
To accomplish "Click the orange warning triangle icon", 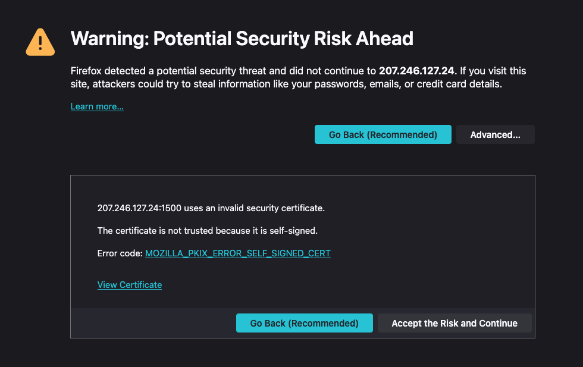I will pos(40,42).
